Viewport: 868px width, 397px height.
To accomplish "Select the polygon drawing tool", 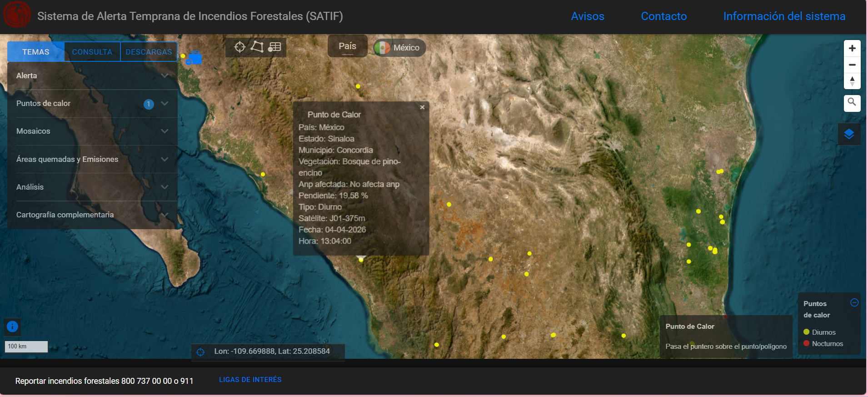I will [x=257, y=47].
